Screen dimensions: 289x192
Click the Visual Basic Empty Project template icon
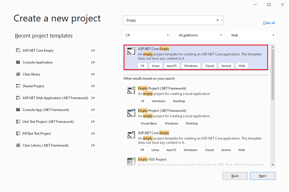(131, 113)
